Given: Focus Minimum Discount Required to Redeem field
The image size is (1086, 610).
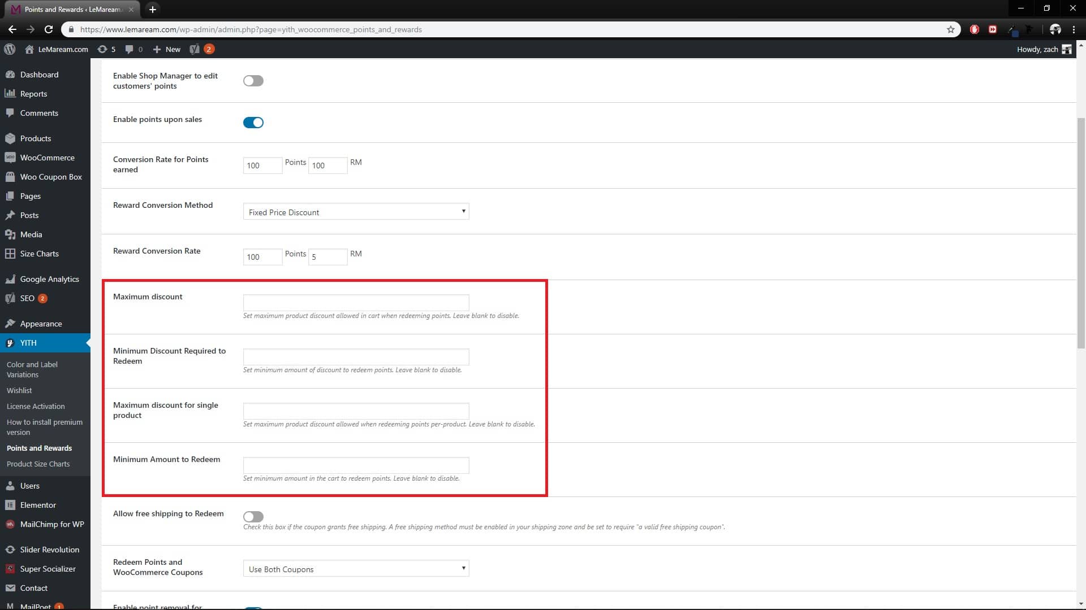Looking at the screenshot, I should tap(356, 357).
